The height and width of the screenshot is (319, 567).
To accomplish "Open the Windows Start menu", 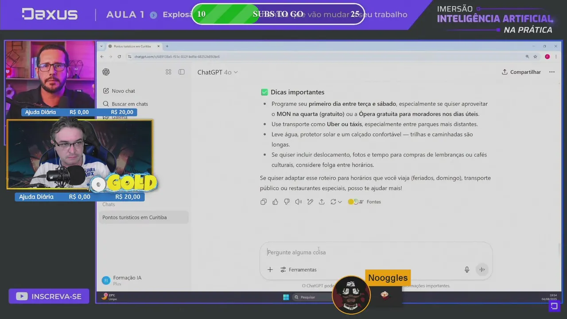I will (286, 297).
